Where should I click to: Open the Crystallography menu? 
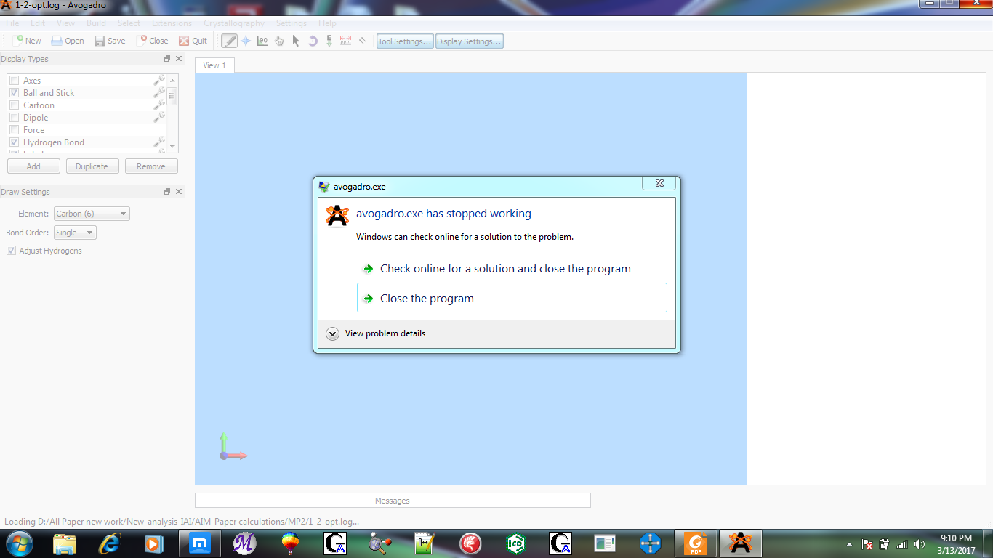(x=233, y=23)
